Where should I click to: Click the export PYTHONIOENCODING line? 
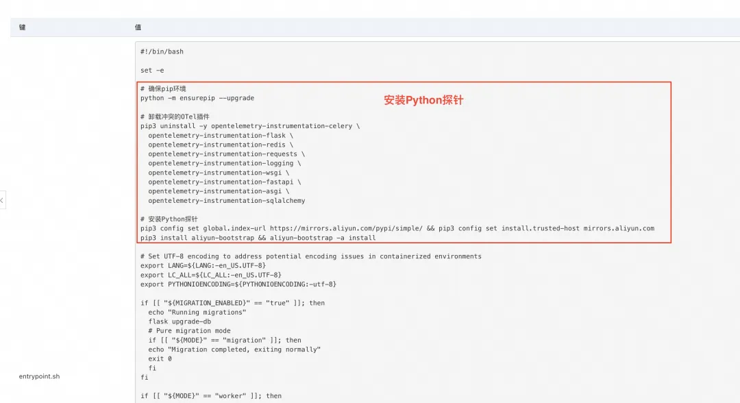238,284
